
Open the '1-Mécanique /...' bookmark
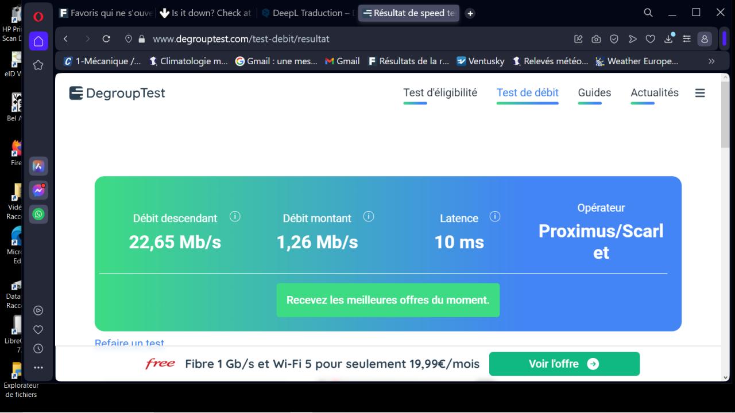(x=102, y=61)
